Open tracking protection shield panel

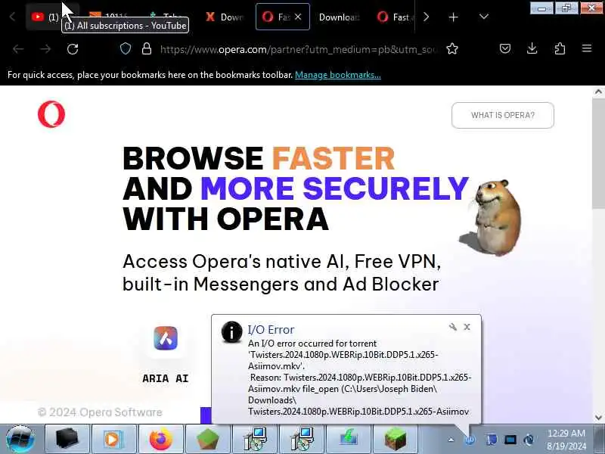point(126,49)
